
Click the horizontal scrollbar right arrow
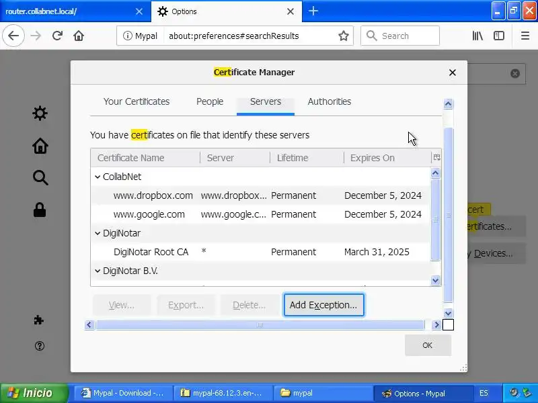[x=436, y=325]
